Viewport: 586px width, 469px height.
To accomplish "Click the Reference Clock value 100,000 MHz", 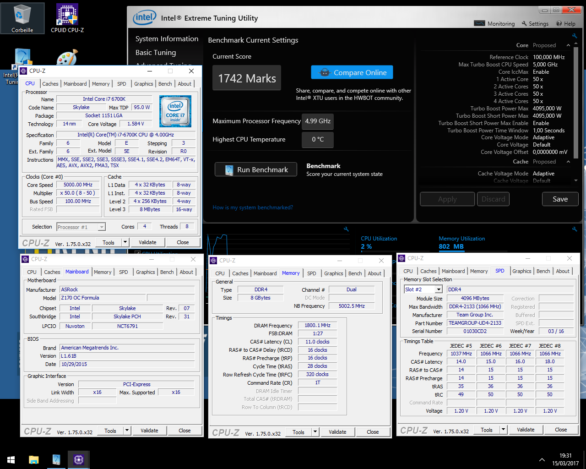I will (549, 57).
